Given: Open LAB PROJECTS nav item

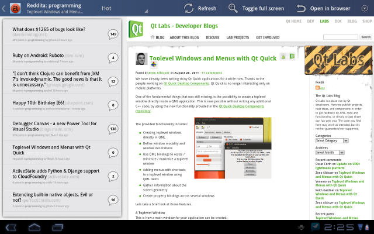Looking at the screenshot, I should (x=238, y=37).
